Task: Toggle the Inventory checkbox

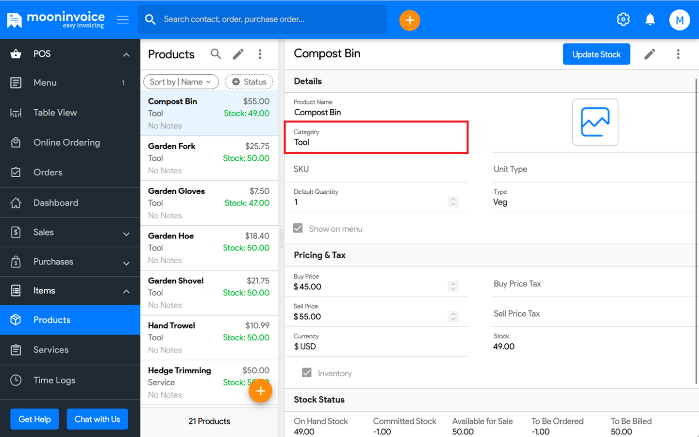Action: (x=307, y=372)
